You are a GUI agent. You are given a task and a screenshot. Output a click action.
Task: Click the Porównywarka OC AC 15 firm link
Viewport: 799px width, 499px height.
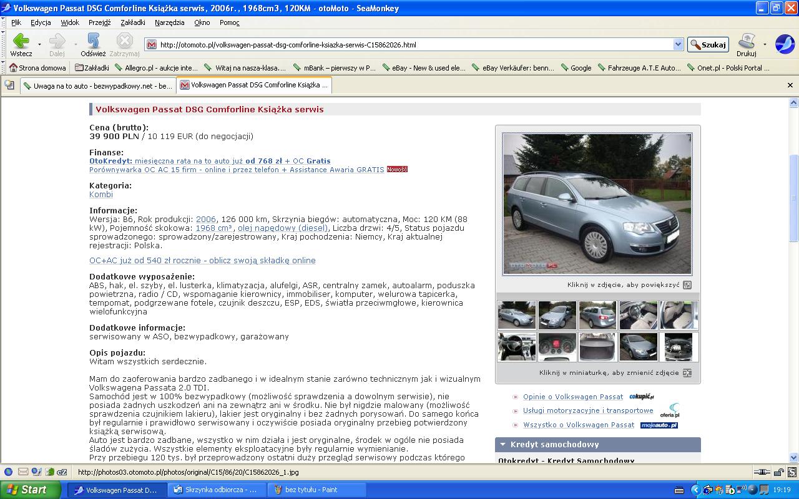click(237, 170)
